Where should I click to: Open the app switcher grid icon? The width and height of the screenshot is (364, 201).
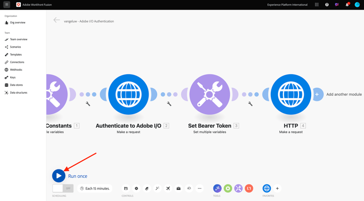(316, 5)
